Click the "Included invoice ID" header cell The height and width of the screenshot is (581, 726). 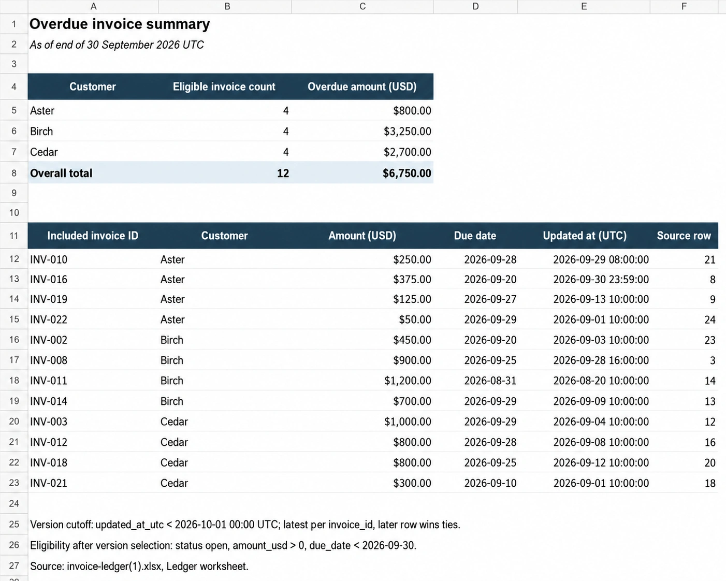click(x=93, y=236)
